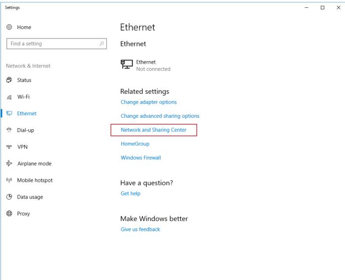Click the Data usage pie icon
Image resolution: width=345 pixels, height=280 pixels.
pos(9,197)
